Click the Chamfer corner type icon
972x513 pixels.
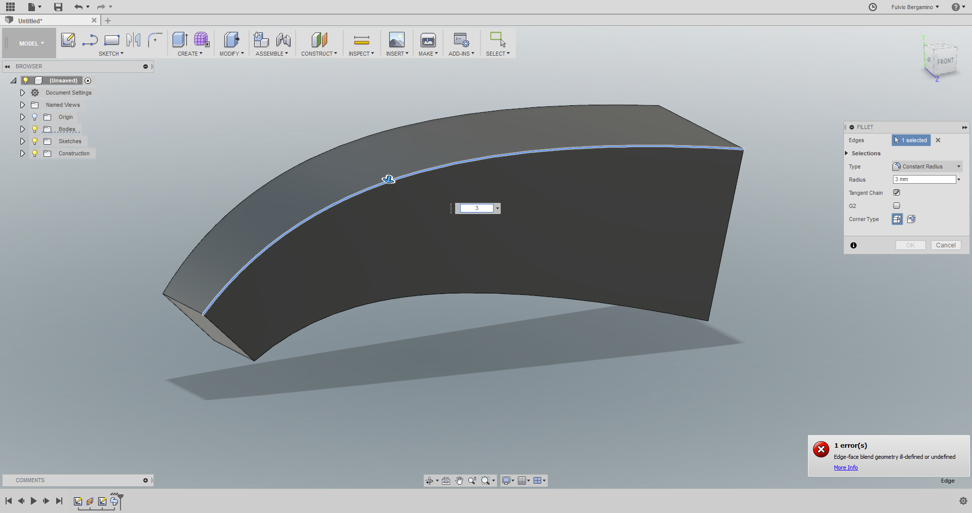pos(910,219)
